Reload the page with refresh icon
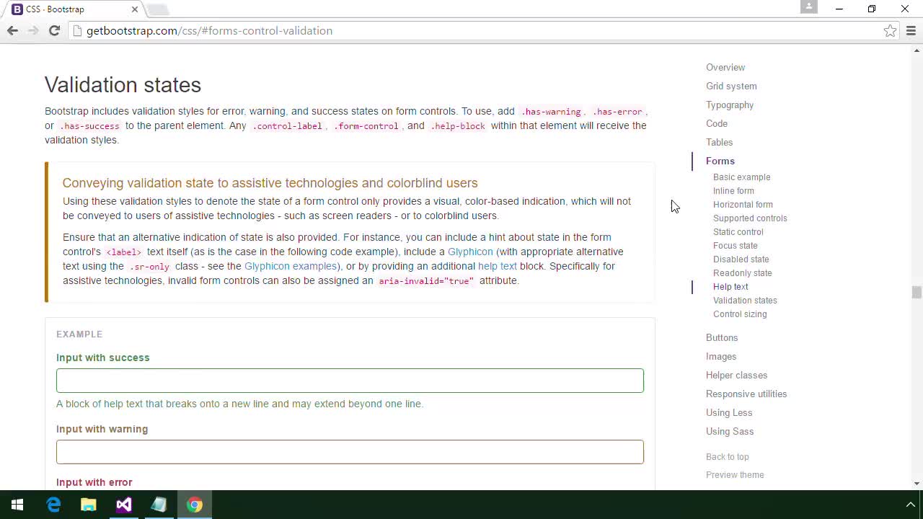The height and width of the screenshot is (519, 923). click(x=54, y=30)
